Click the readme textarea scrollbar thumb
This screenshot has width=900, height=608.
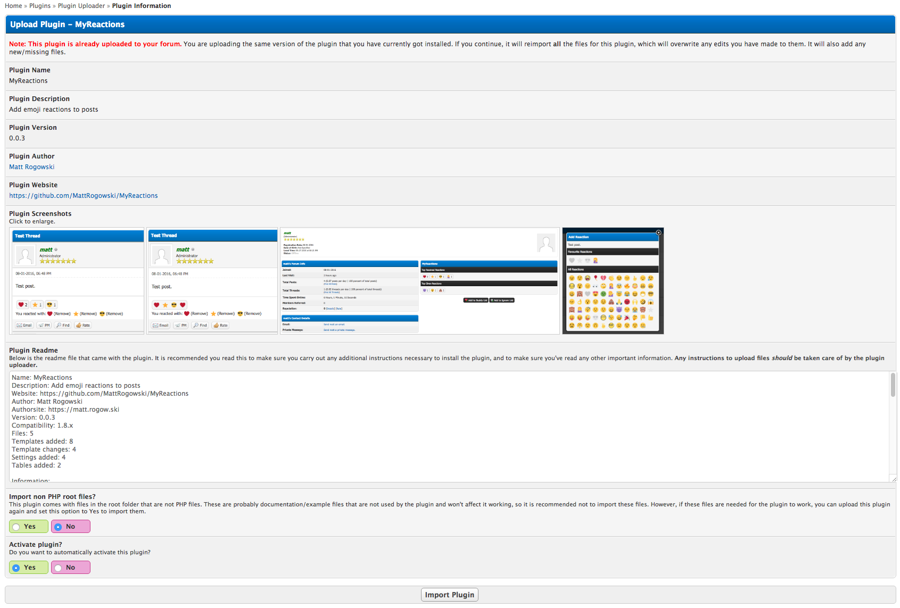893,384
